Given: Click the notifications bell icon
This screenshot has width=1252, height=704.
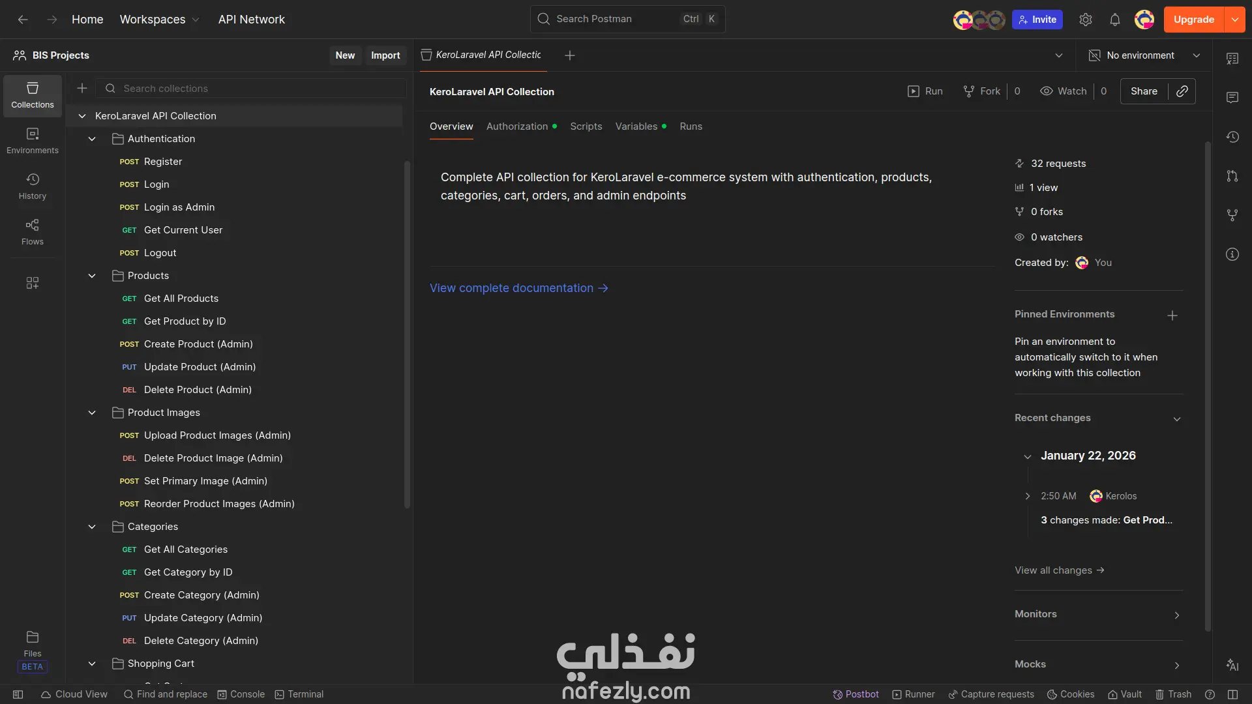Looking at the screenshot, I should pos(1114,20).
